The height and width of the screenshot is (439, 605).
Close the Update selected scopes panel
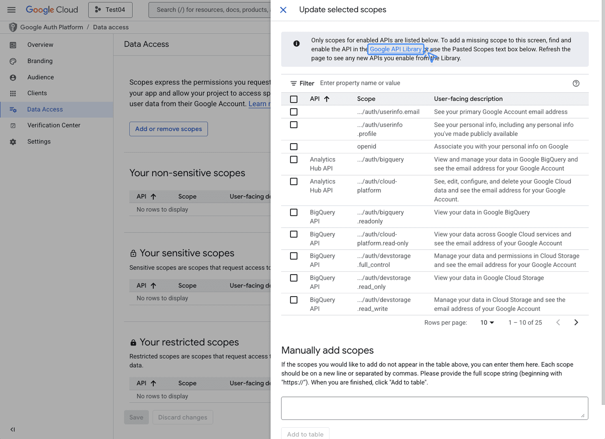click(x=283, y=10)
